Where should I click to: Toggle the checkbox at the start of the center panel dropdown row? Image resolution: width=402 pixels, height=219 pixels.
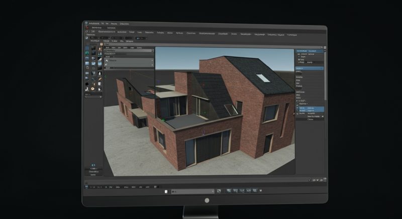point(105,51)
